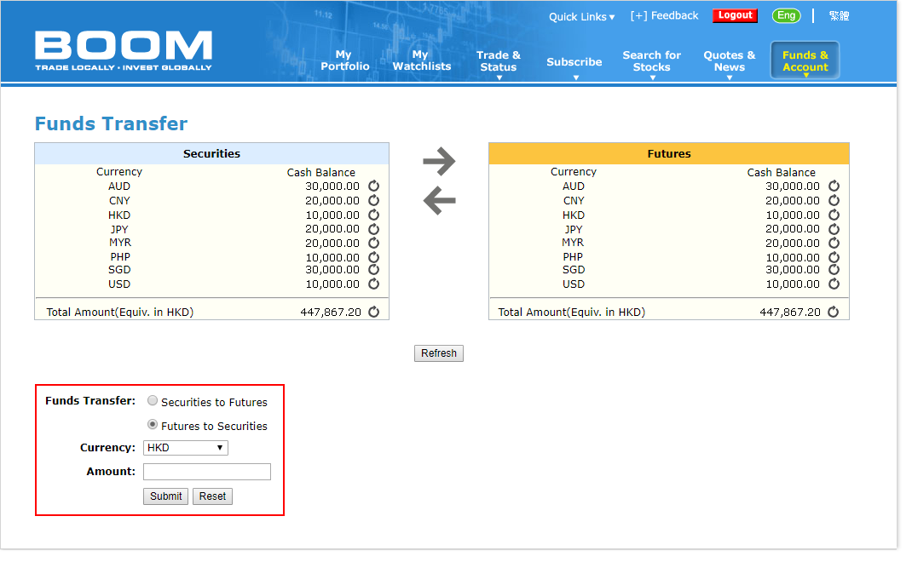Click the Amount input field

click(207, 472)
